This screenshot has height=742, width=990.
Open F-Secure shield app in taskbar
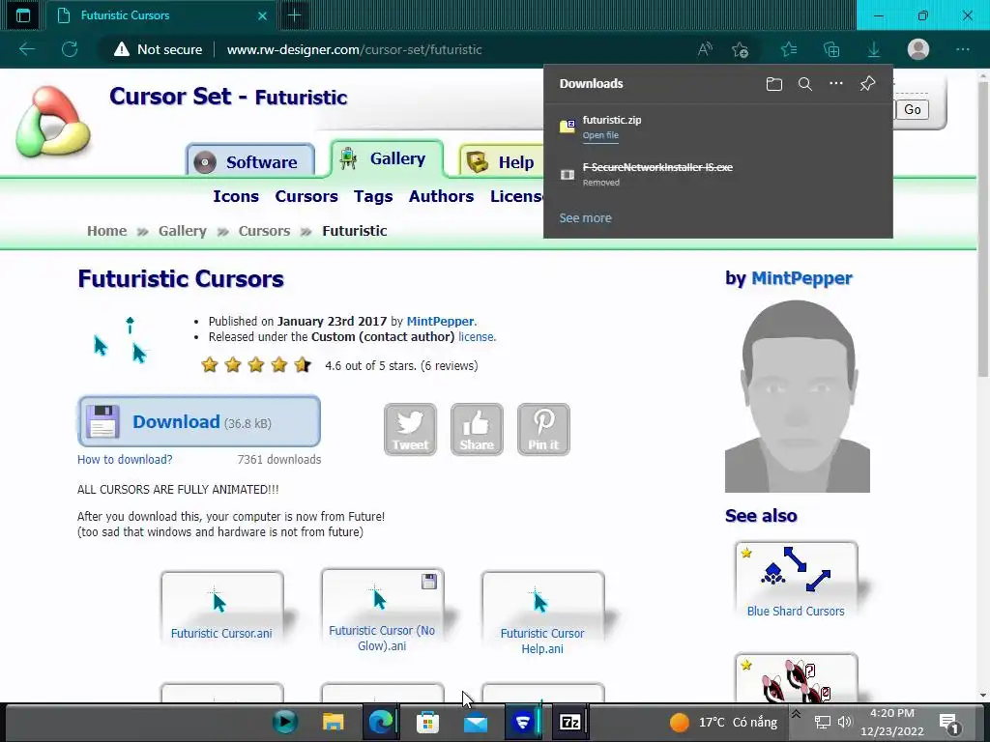click(522, 722)
